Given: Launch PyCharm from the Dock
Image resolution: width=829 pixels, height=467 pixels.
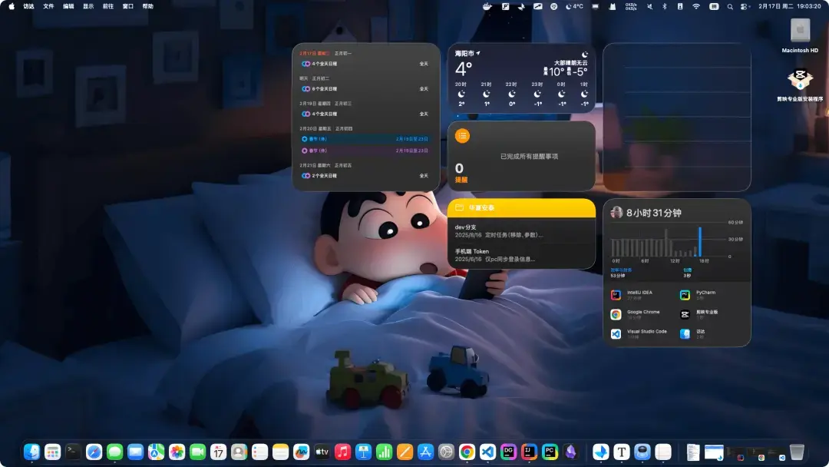Looking at the screenshot, I should [548, 451].
